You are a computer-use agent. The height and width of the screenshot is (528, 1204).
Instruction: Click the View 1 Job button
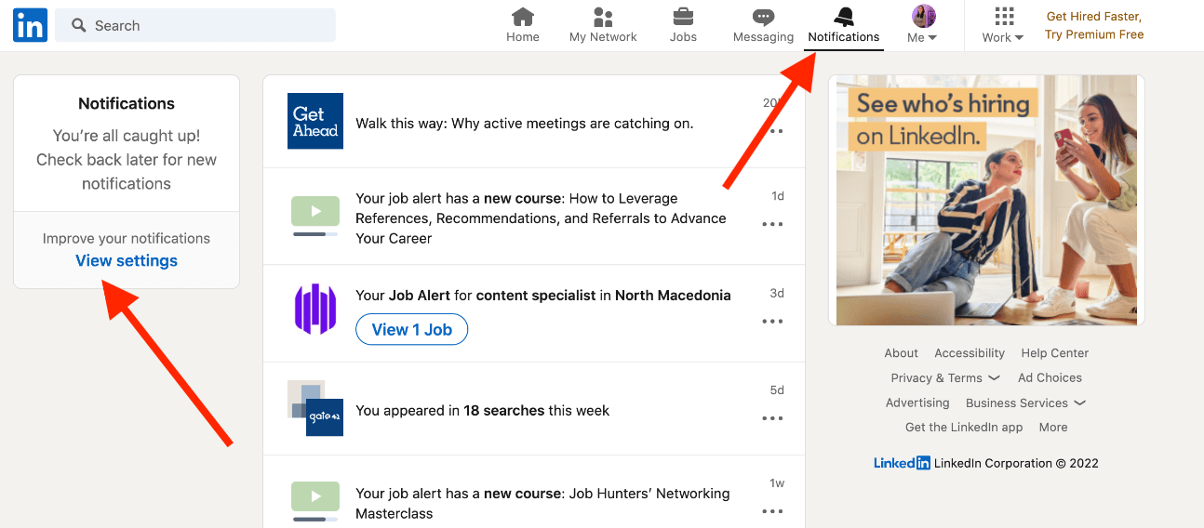(x=411, y=329)
